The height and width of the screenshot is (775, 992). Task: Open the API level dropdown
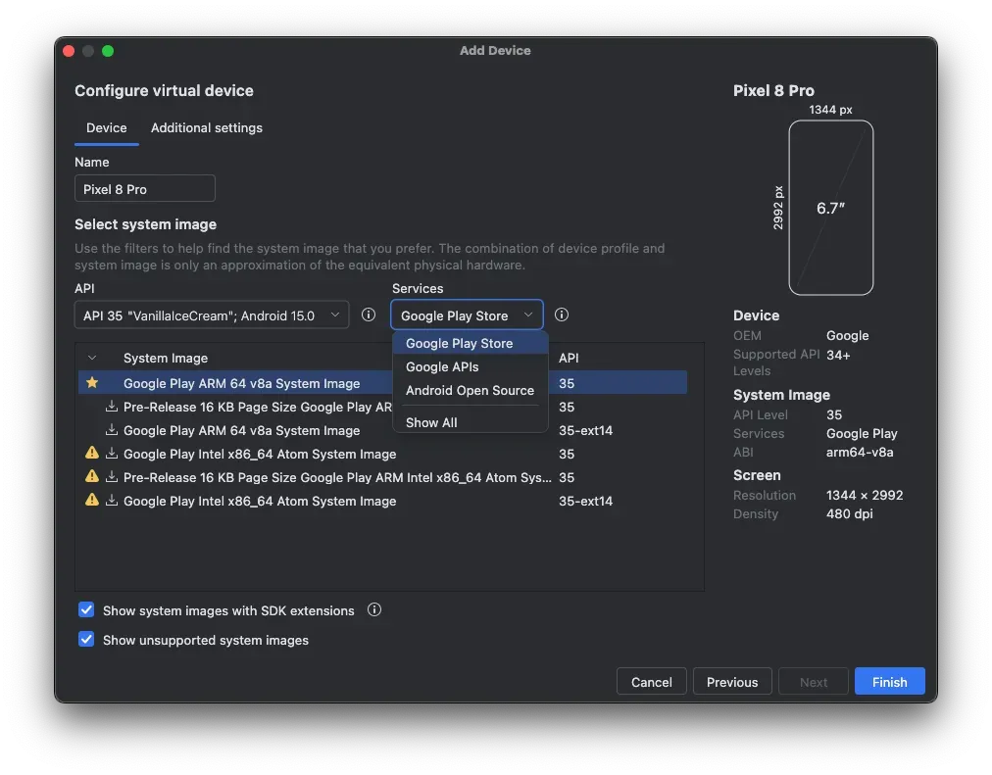click(x=211, y=315)
